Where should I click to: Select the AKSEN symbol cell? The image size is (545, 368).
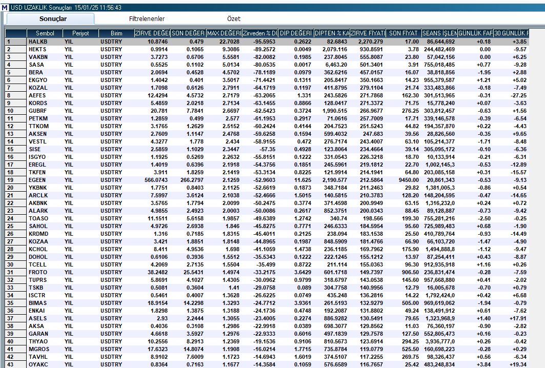pyautogui.click(x=45, y=134)
